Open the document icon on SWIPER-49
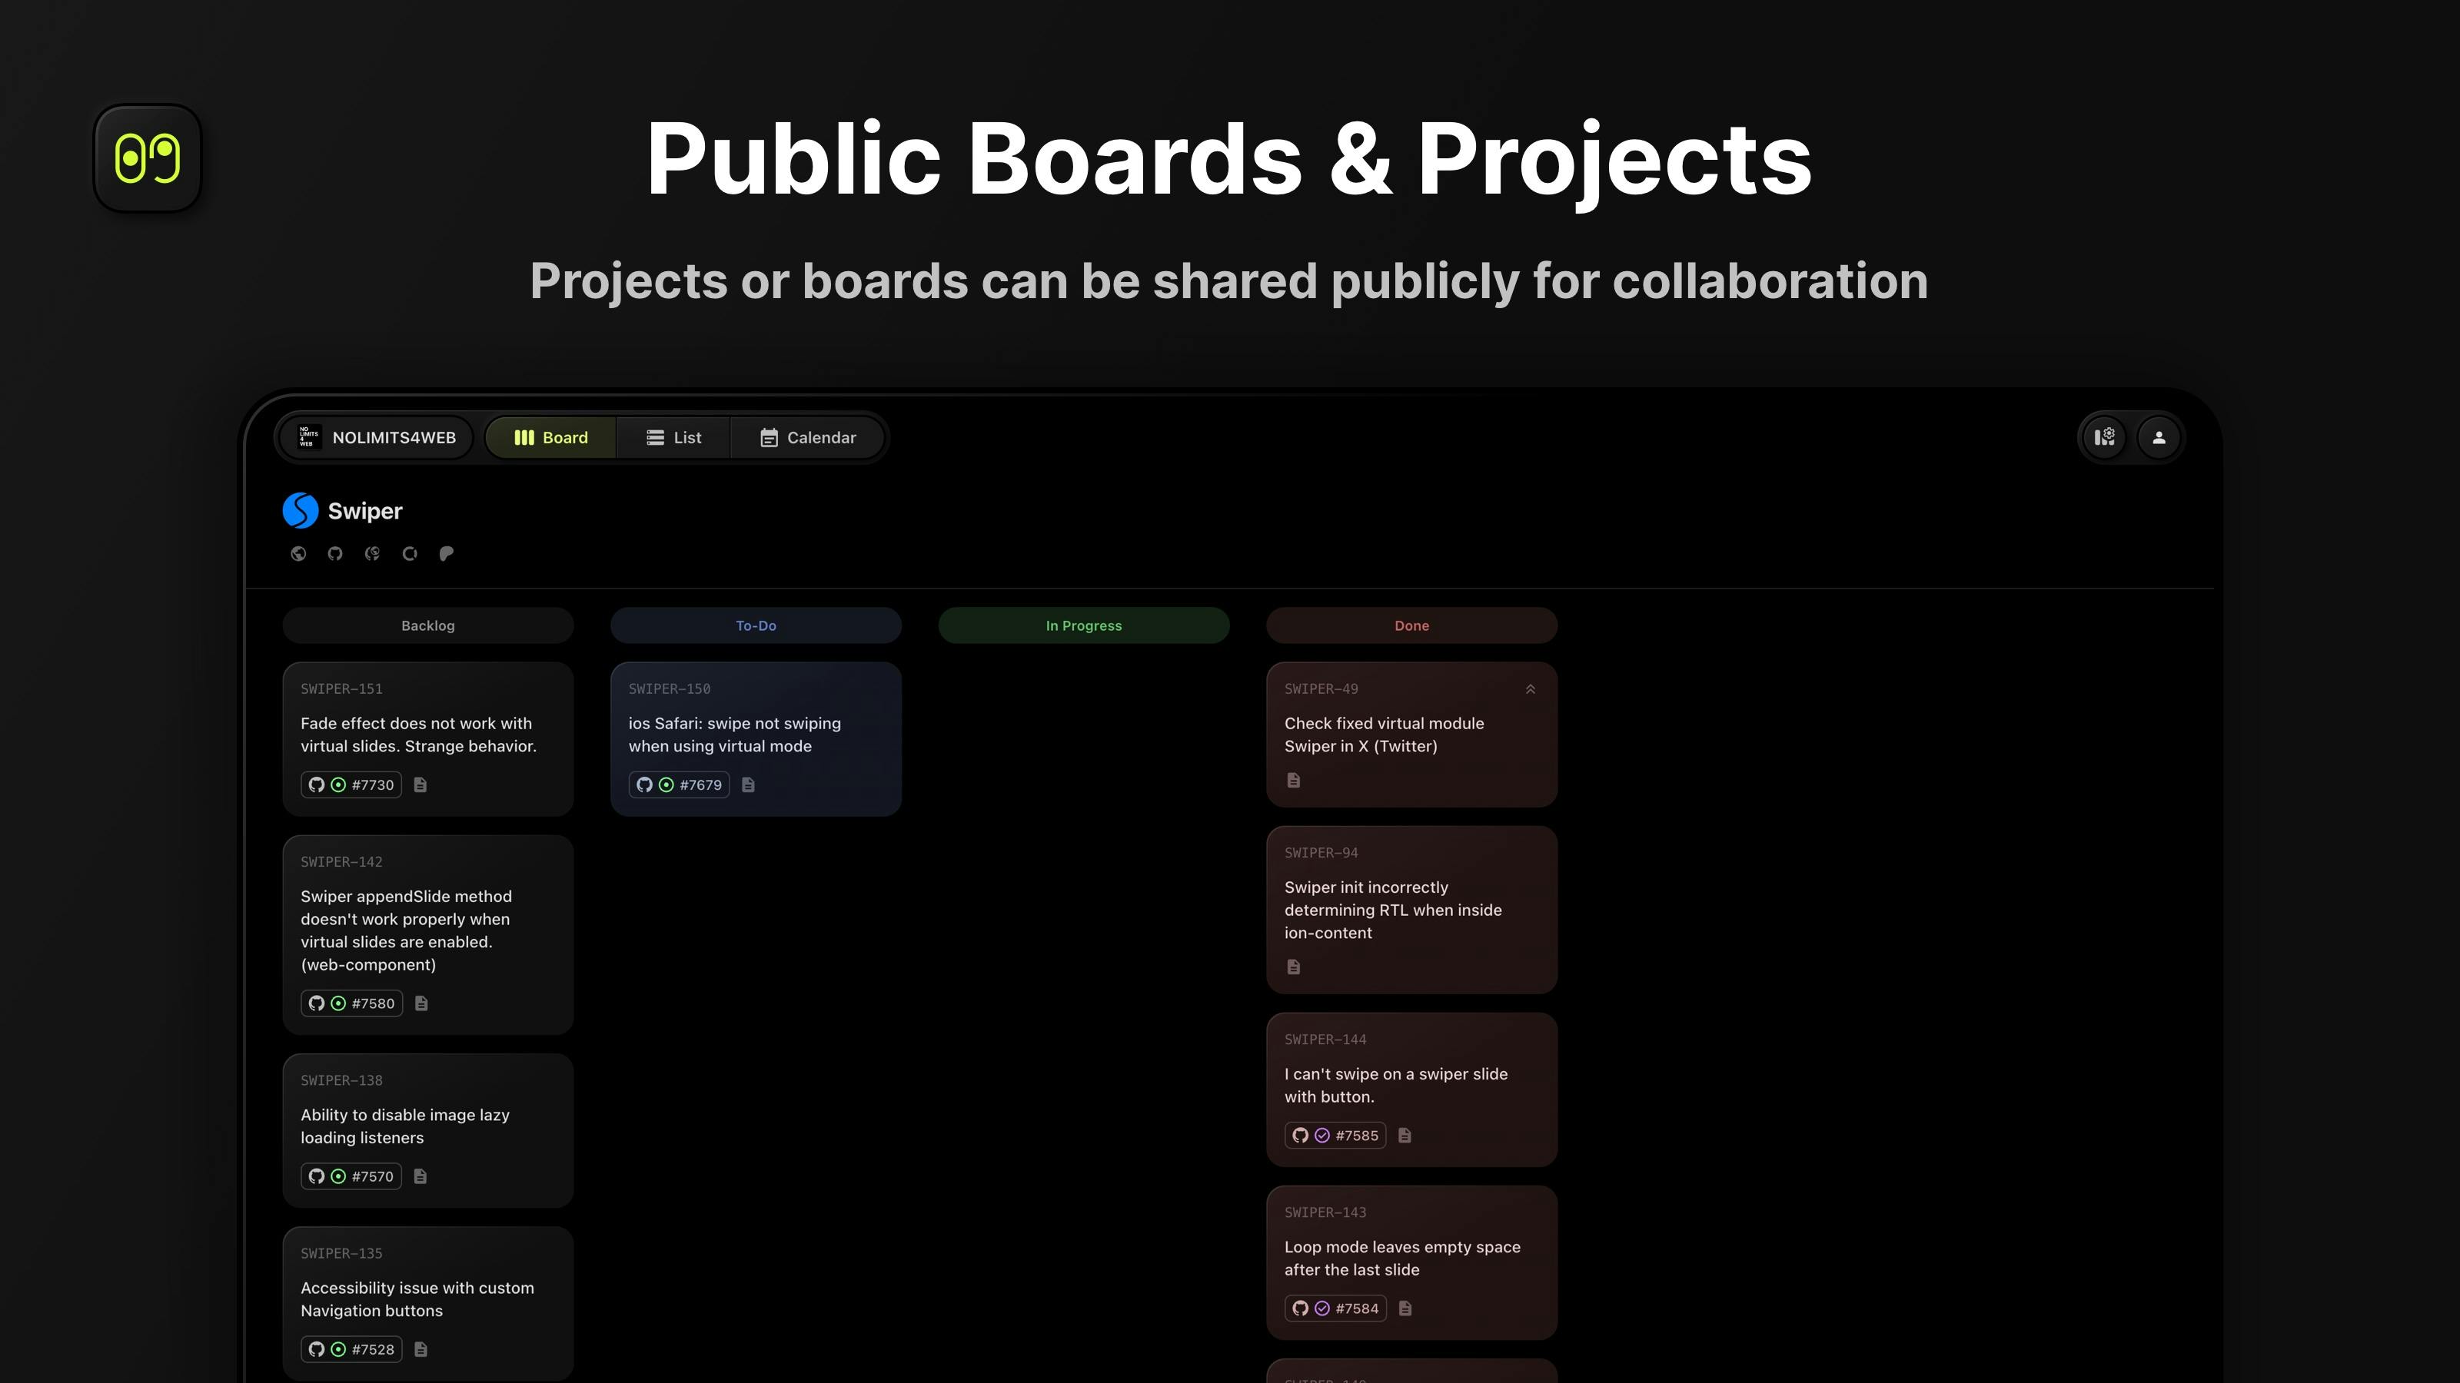The image size is (2460, 1383). click(x=1294, y=780)
